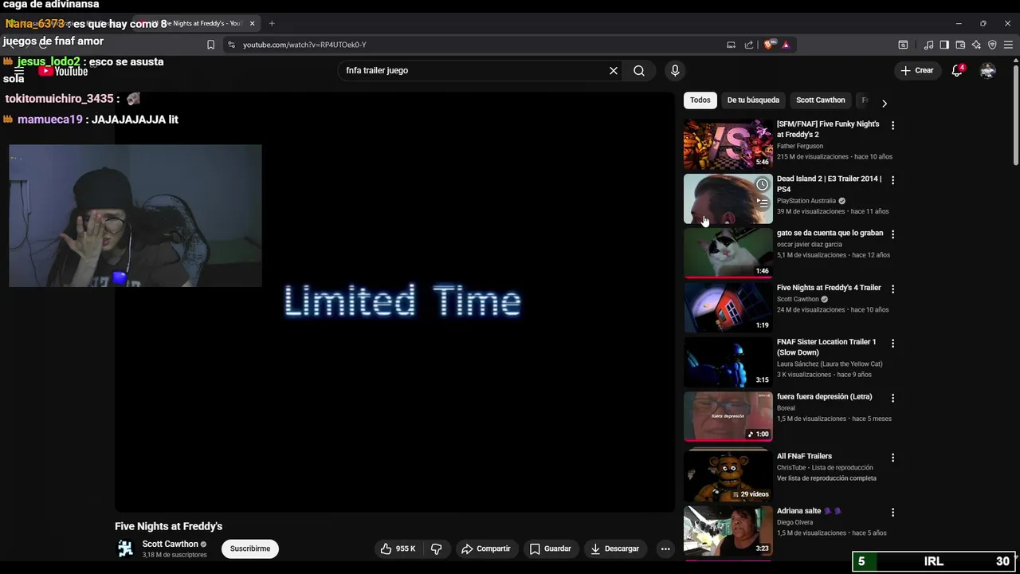Like the video showing 955 K

(398, 548)
